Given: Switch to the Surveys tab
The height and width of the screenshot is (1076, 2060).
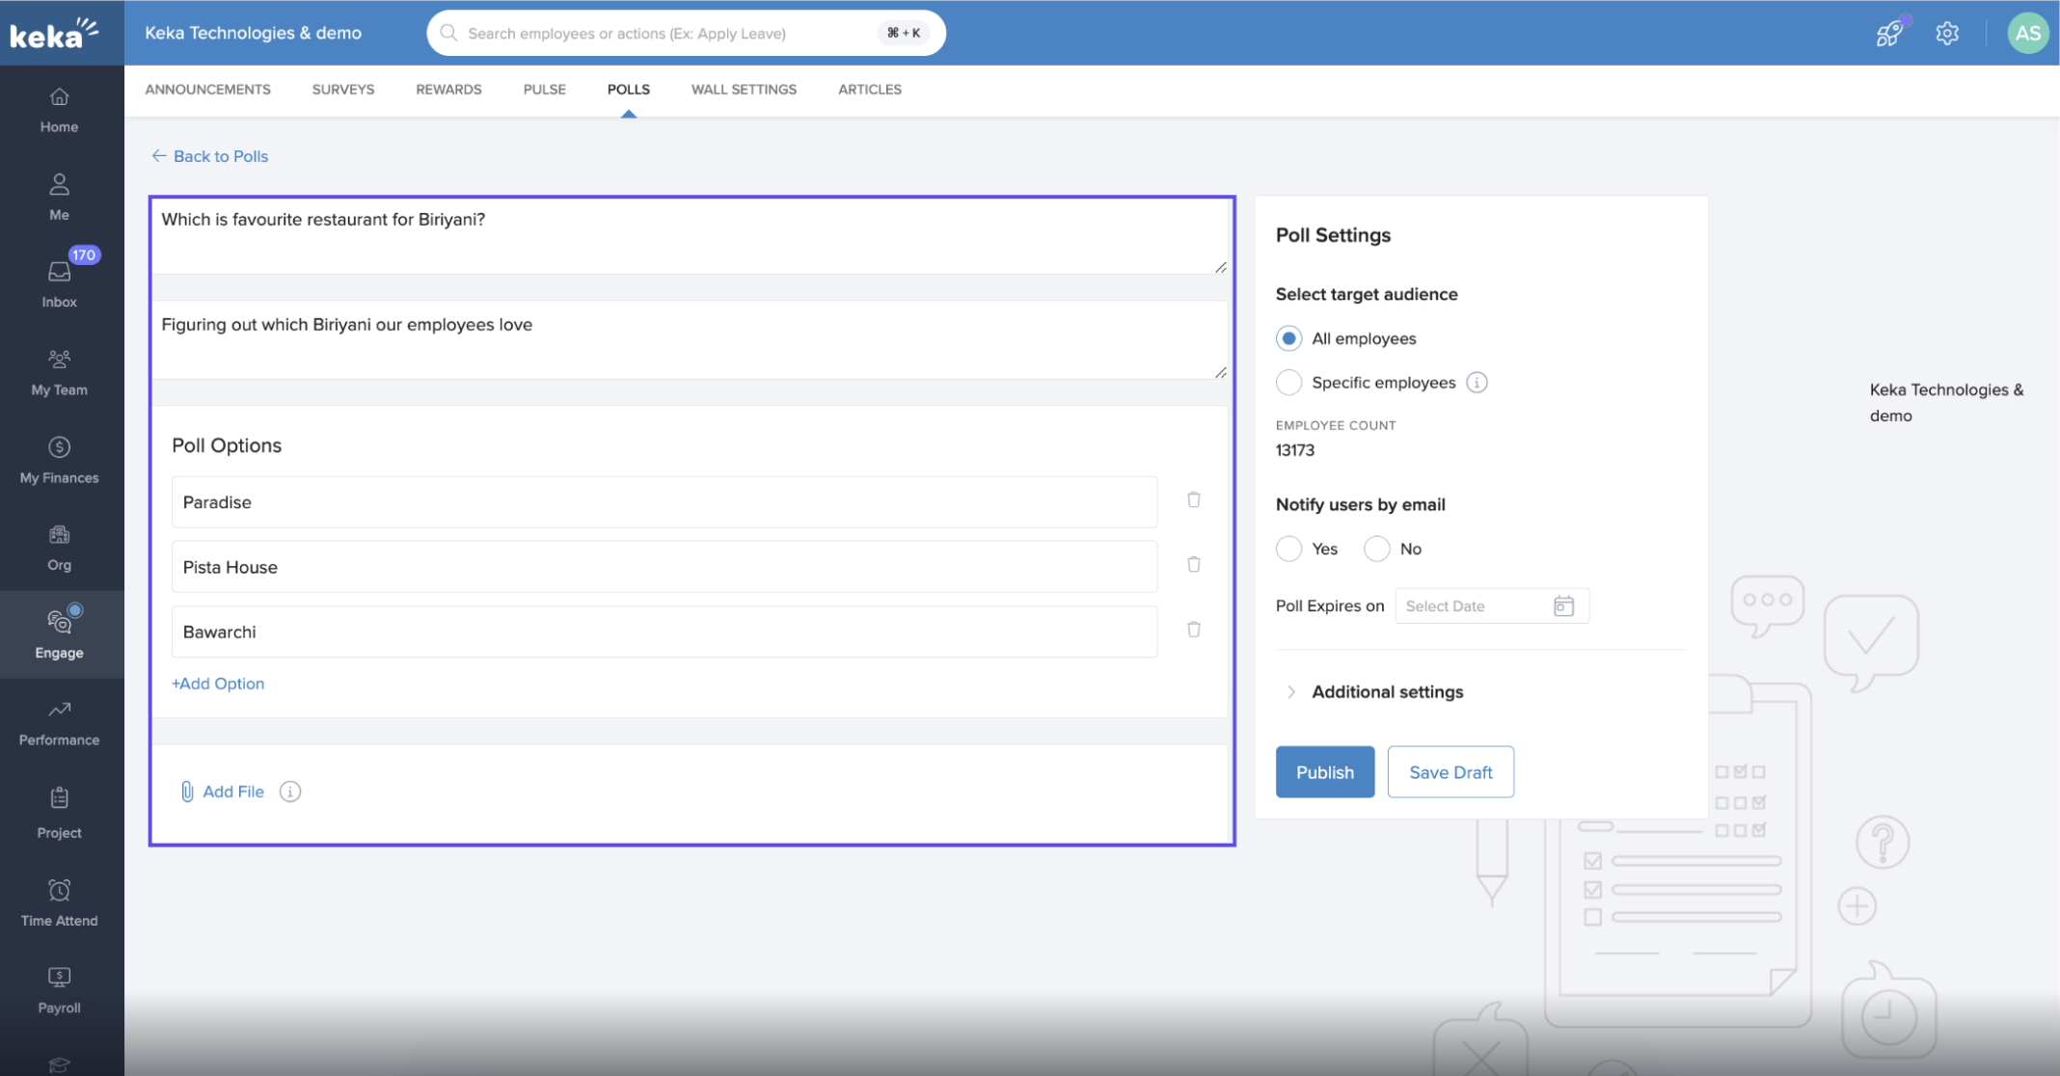Looking at the screenshot, I should coord(342,90).
